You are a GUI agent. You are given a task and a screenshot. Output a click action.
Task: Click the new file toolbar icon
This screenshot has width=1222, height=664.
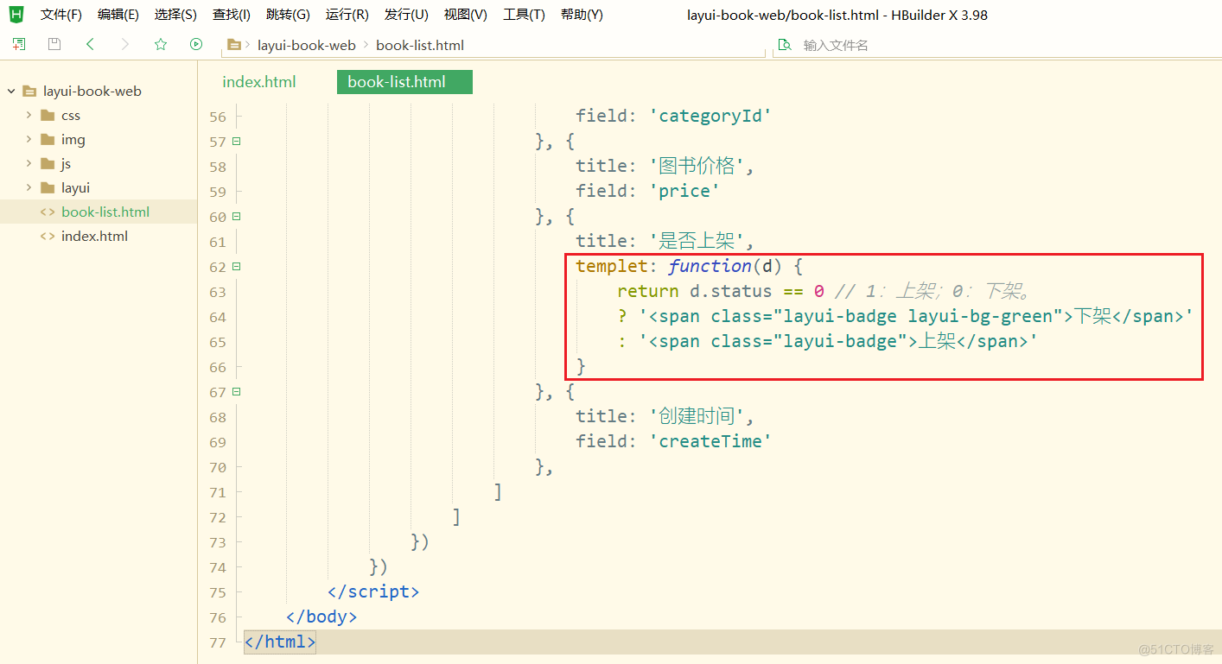[x=19, y=44]
